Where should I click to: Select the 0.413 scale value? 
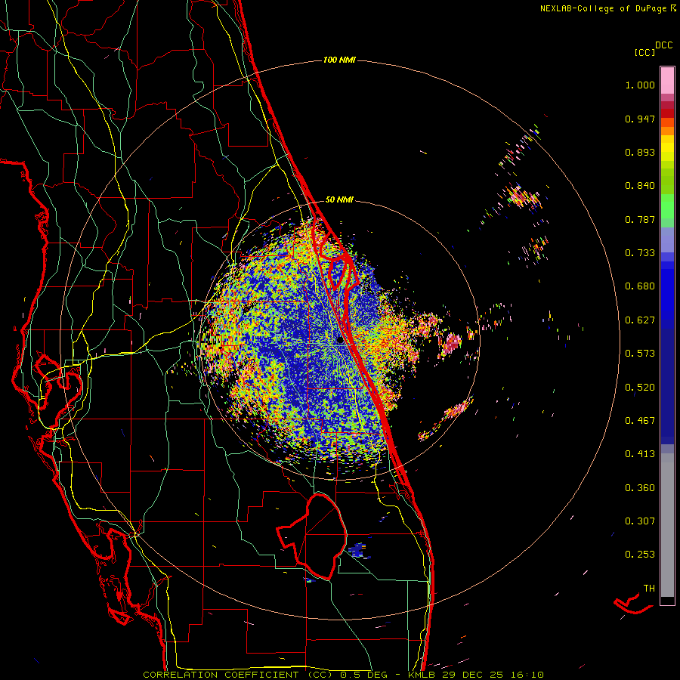coord(640,454)
